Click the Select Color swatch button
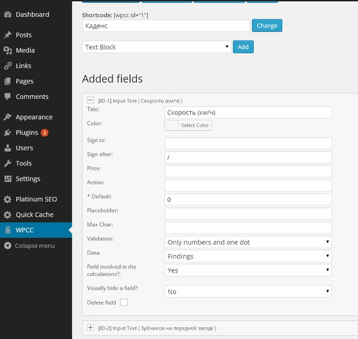The image size is (358, 339). tap(188, 125)
